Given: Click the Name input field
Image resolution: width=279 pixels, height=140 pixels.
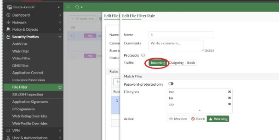Looking at the screenshot, I should tap(181, 35).
